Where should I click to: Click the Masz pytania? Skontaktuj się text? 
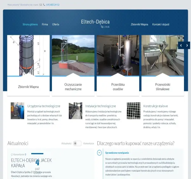(23, 5)
